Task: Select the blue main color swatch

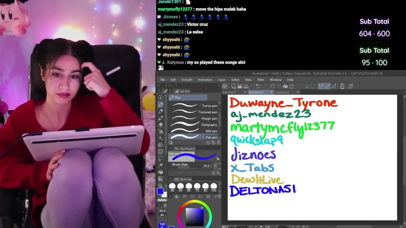Action: click(160, 191)
